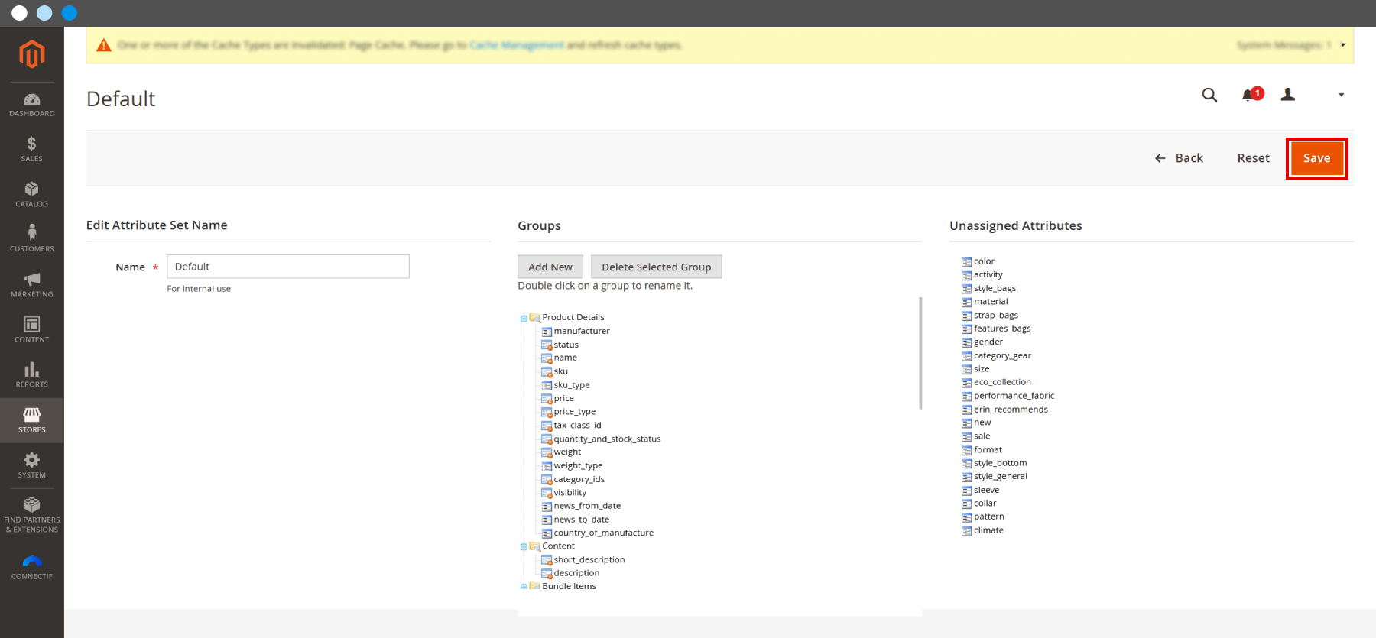Select the unassigned material attribute
The height and width of the screenshot is (638, 1376).
991,302
